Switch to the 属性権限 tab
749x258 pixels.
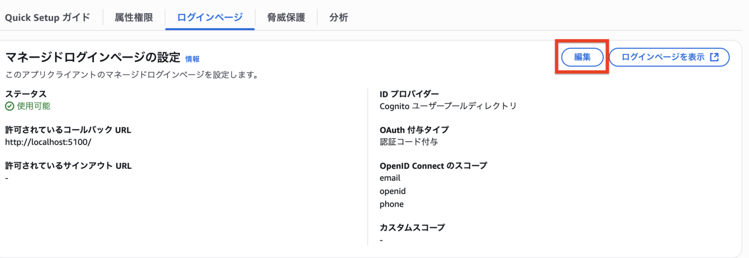(134, 18)
